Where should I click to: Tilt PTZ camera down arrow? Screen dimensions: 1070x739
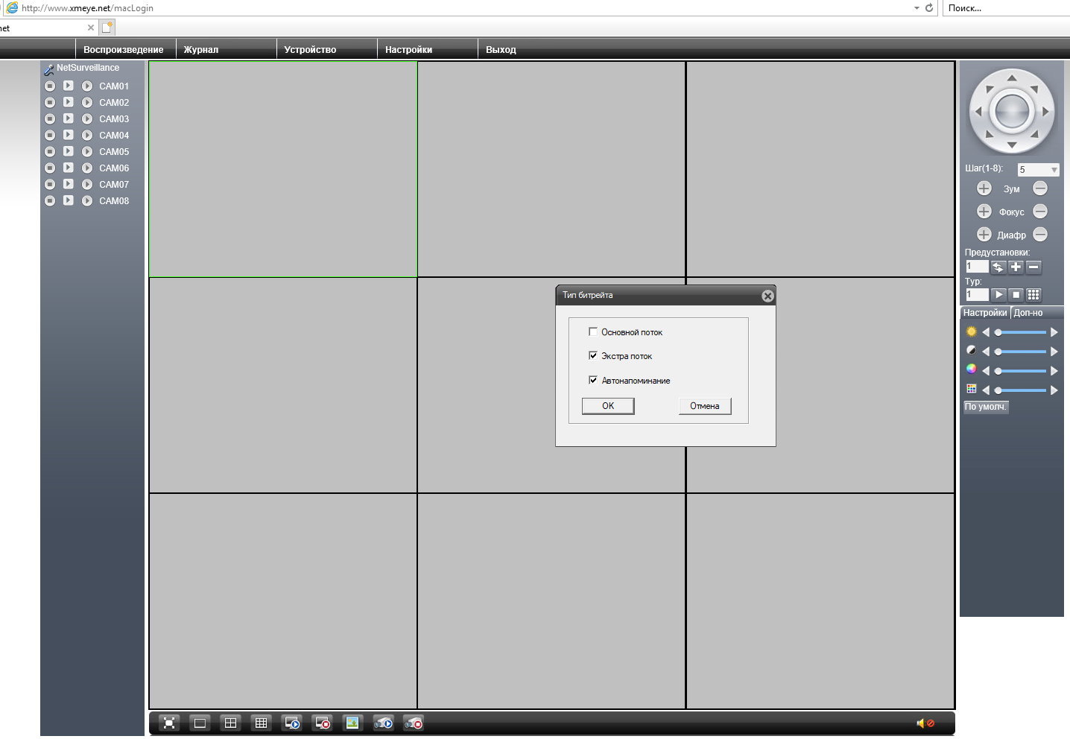tap(1011, 145)
